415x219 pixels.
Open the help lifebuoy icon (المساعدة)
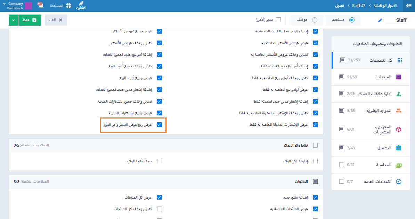(x=68, y=6)
